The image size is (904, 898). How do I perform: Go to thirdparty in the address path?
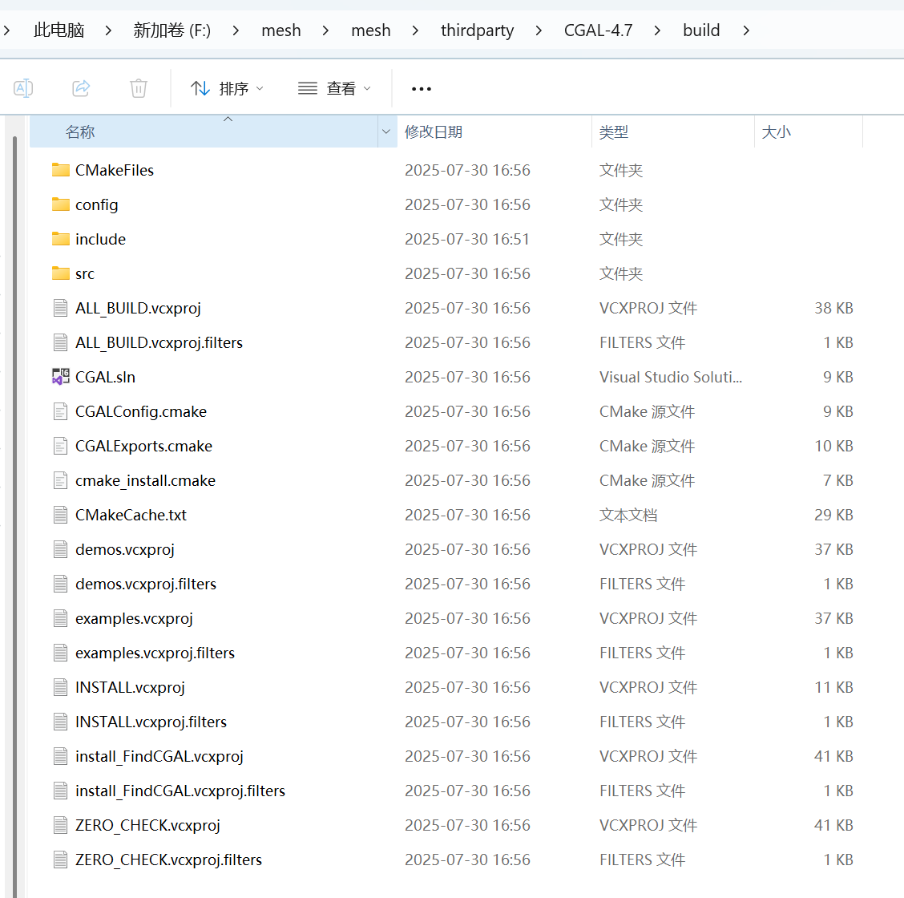click(x=478, y=30)
